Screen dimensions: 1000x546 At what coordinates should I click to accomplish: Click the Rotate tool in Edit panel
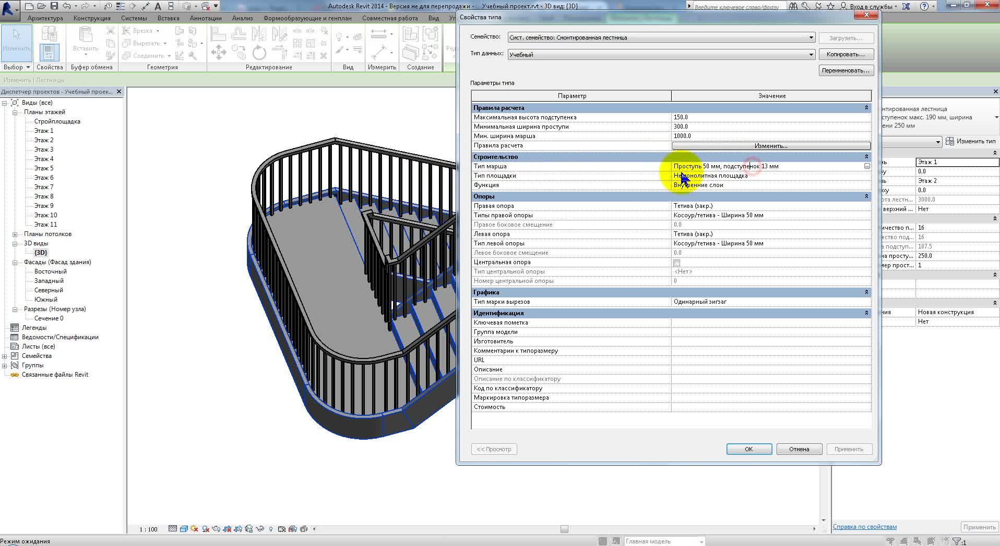click(259, 53)
